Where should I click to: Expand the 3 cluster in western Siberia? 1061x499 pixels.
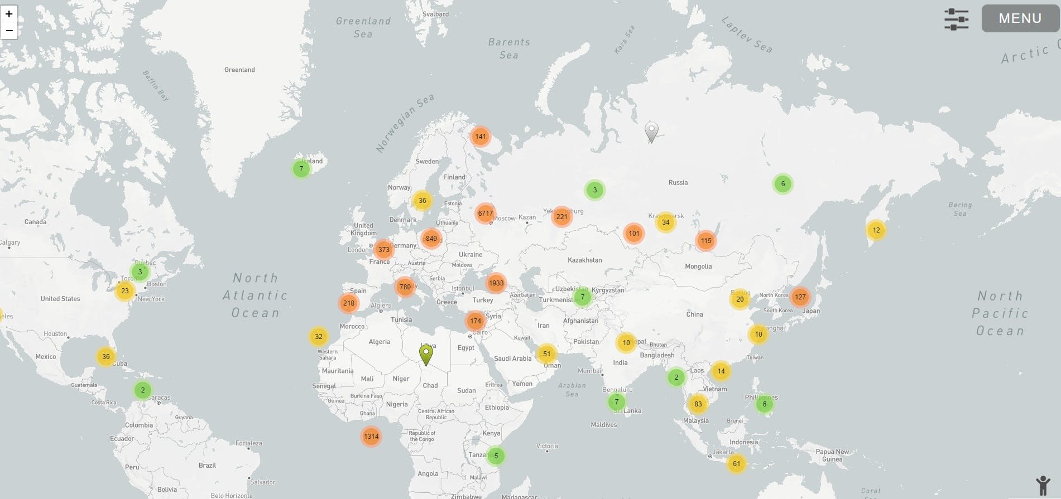click(595, 190)
